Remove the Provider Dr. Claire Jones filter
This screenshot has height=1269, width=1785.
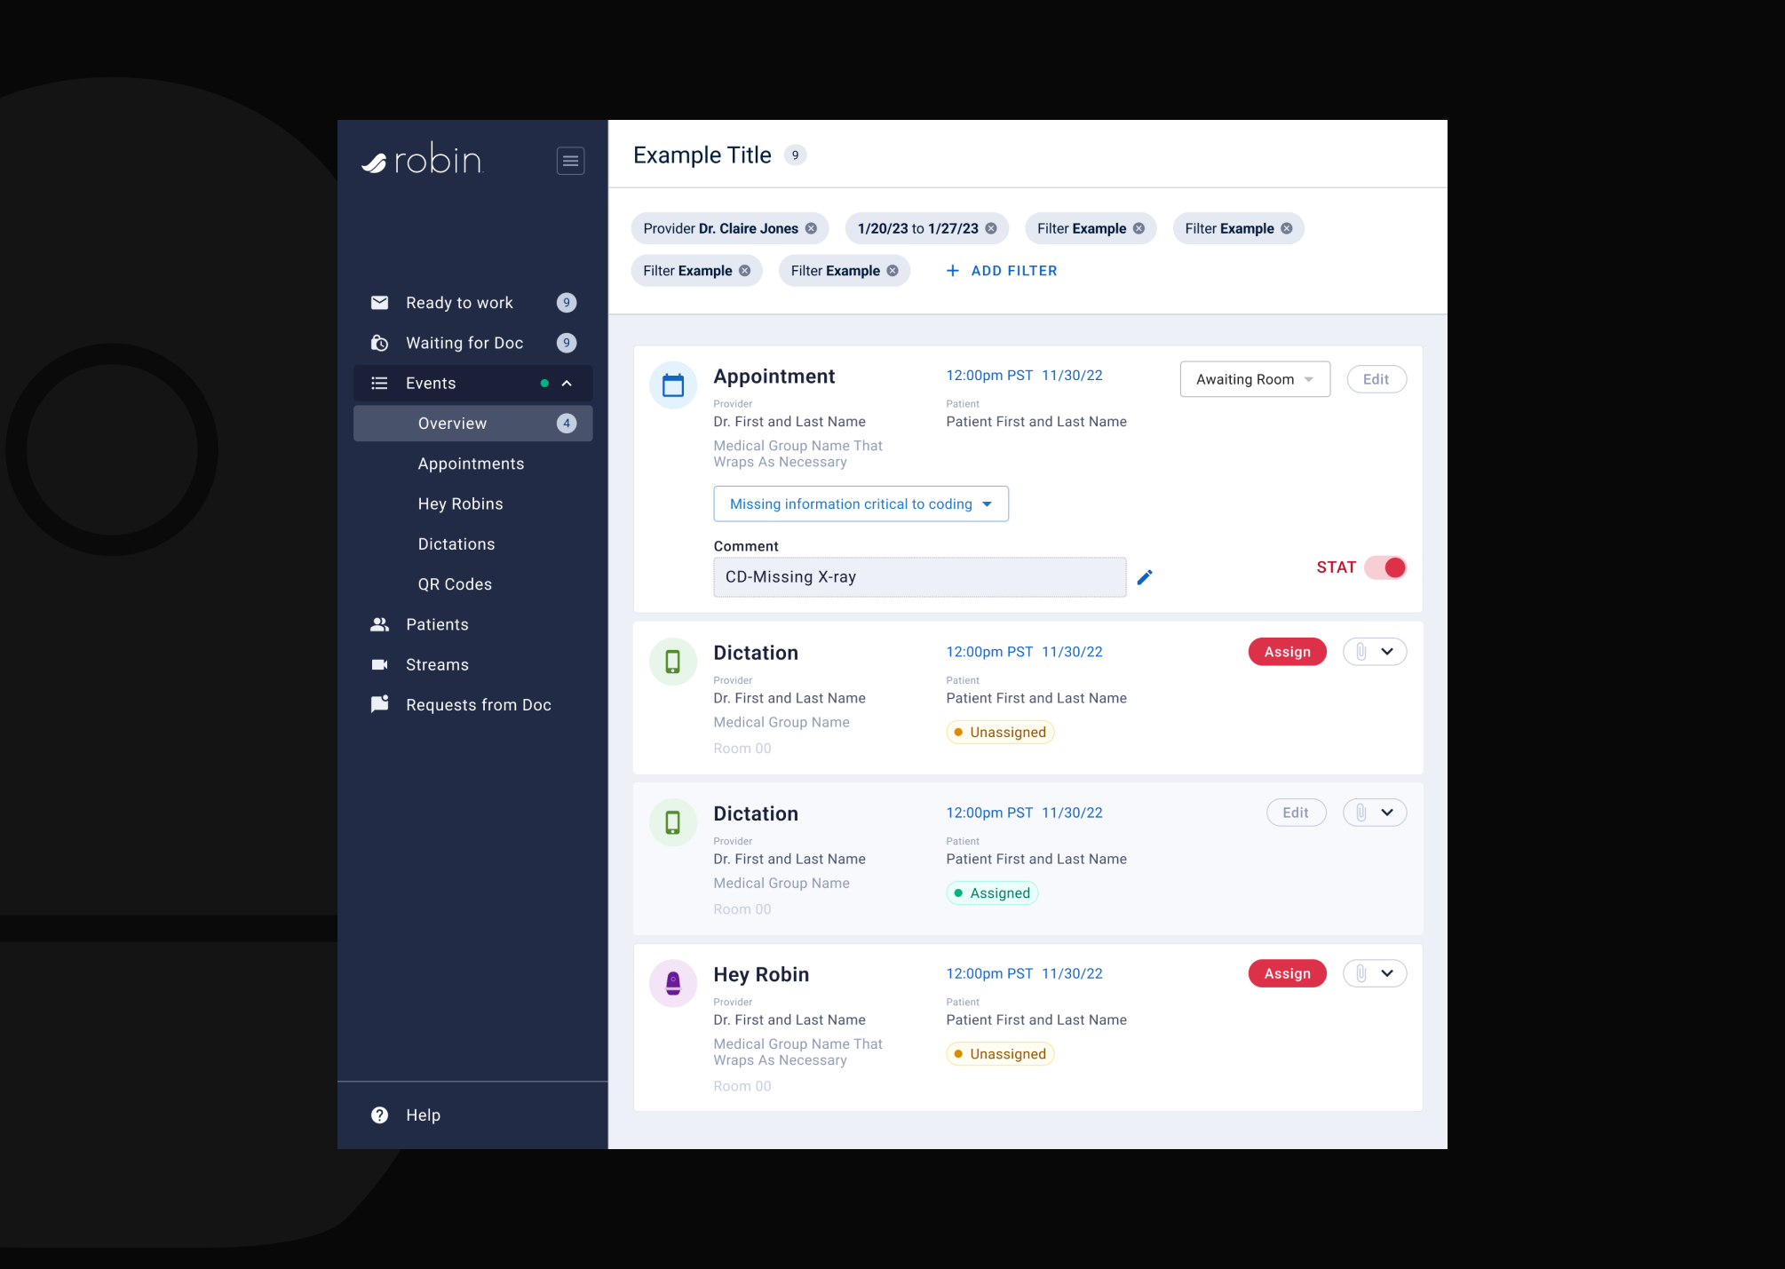(811, 228)
